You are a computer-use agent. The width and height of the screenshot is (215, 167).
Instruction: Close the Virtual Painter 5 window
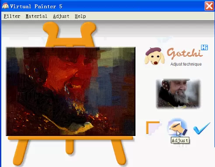[x=209, y=6]
